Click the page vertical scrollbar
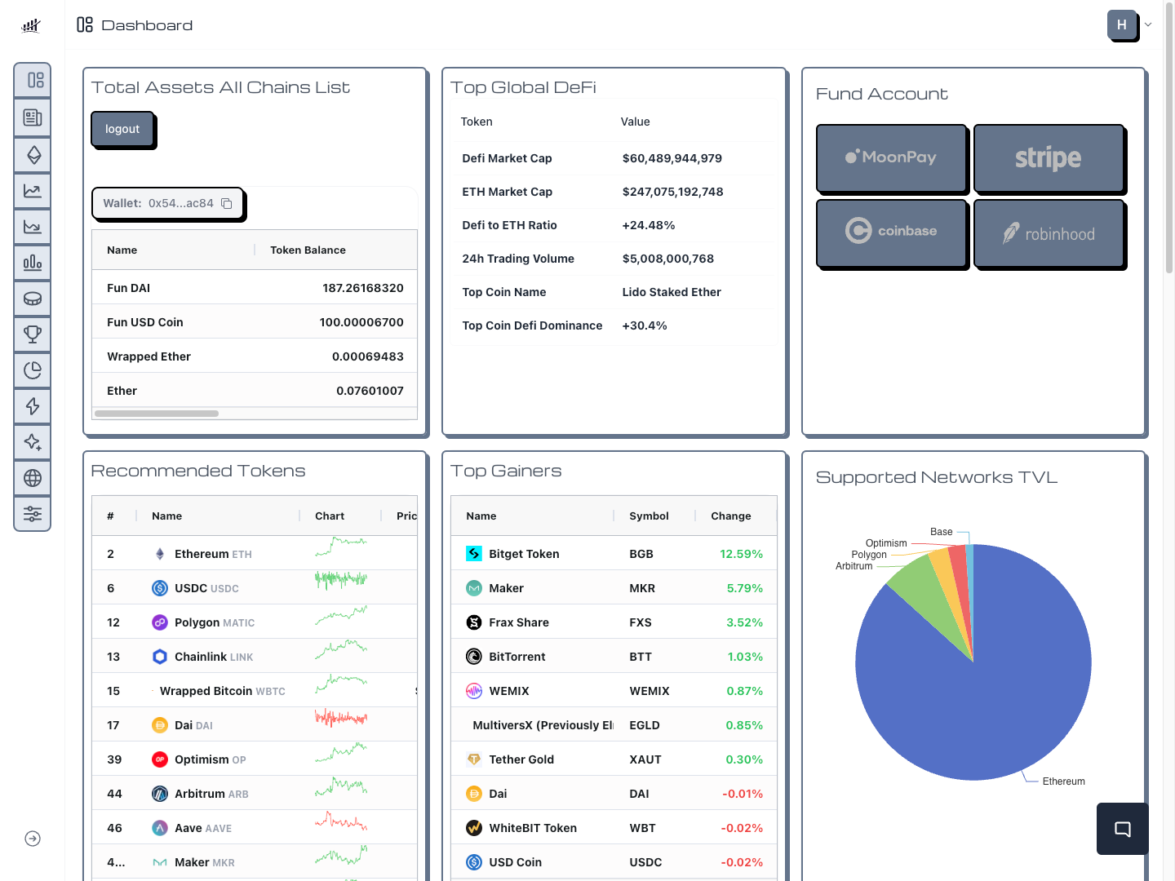Screen dimensions: 1175x881 [x=1169, y=139]
